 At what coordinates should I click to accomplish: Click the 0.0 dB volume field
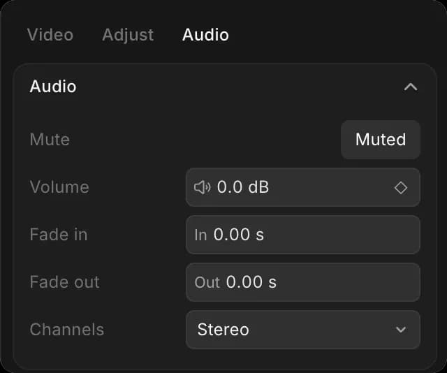tap(302, 187)
